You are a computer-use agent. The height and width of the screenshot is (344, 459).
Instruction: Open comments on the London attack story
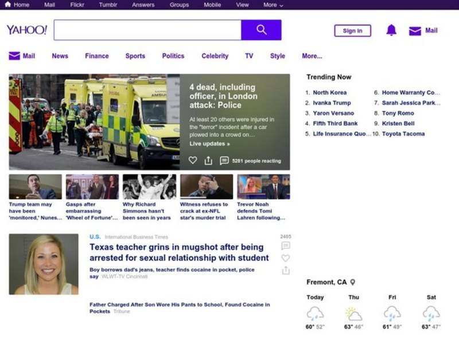pyautogui.click(x=224, y=161)
